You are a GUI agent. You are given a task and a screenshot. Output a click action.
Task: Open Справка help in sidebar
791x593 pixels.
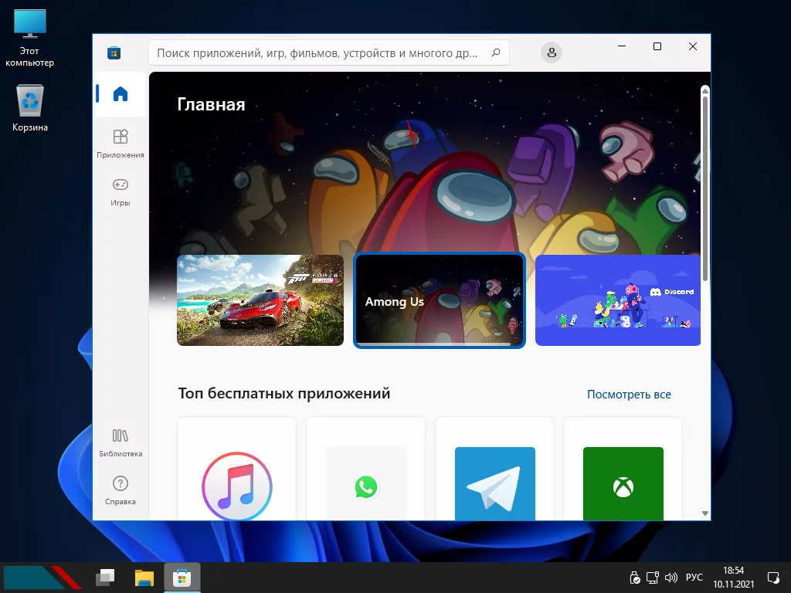120,490
